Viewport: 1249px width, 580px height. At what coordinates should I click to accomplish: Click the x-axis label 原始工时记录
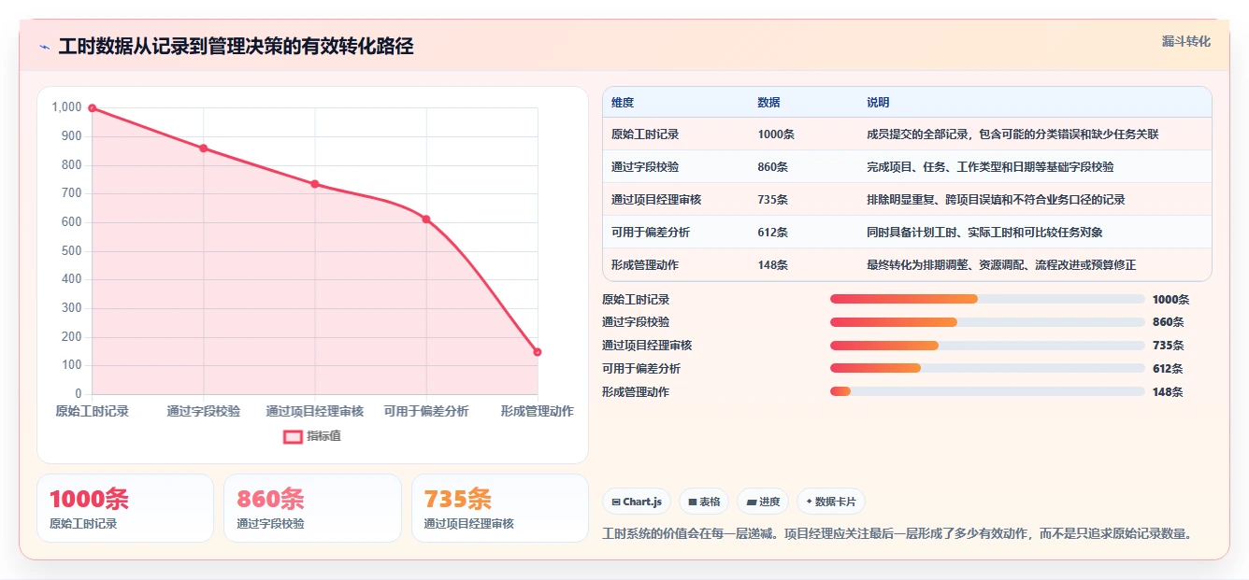[92, 411]
